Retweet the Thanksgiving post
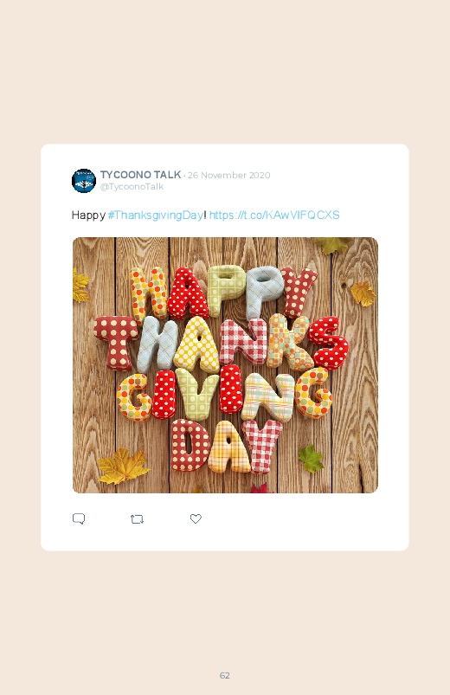 137,519
